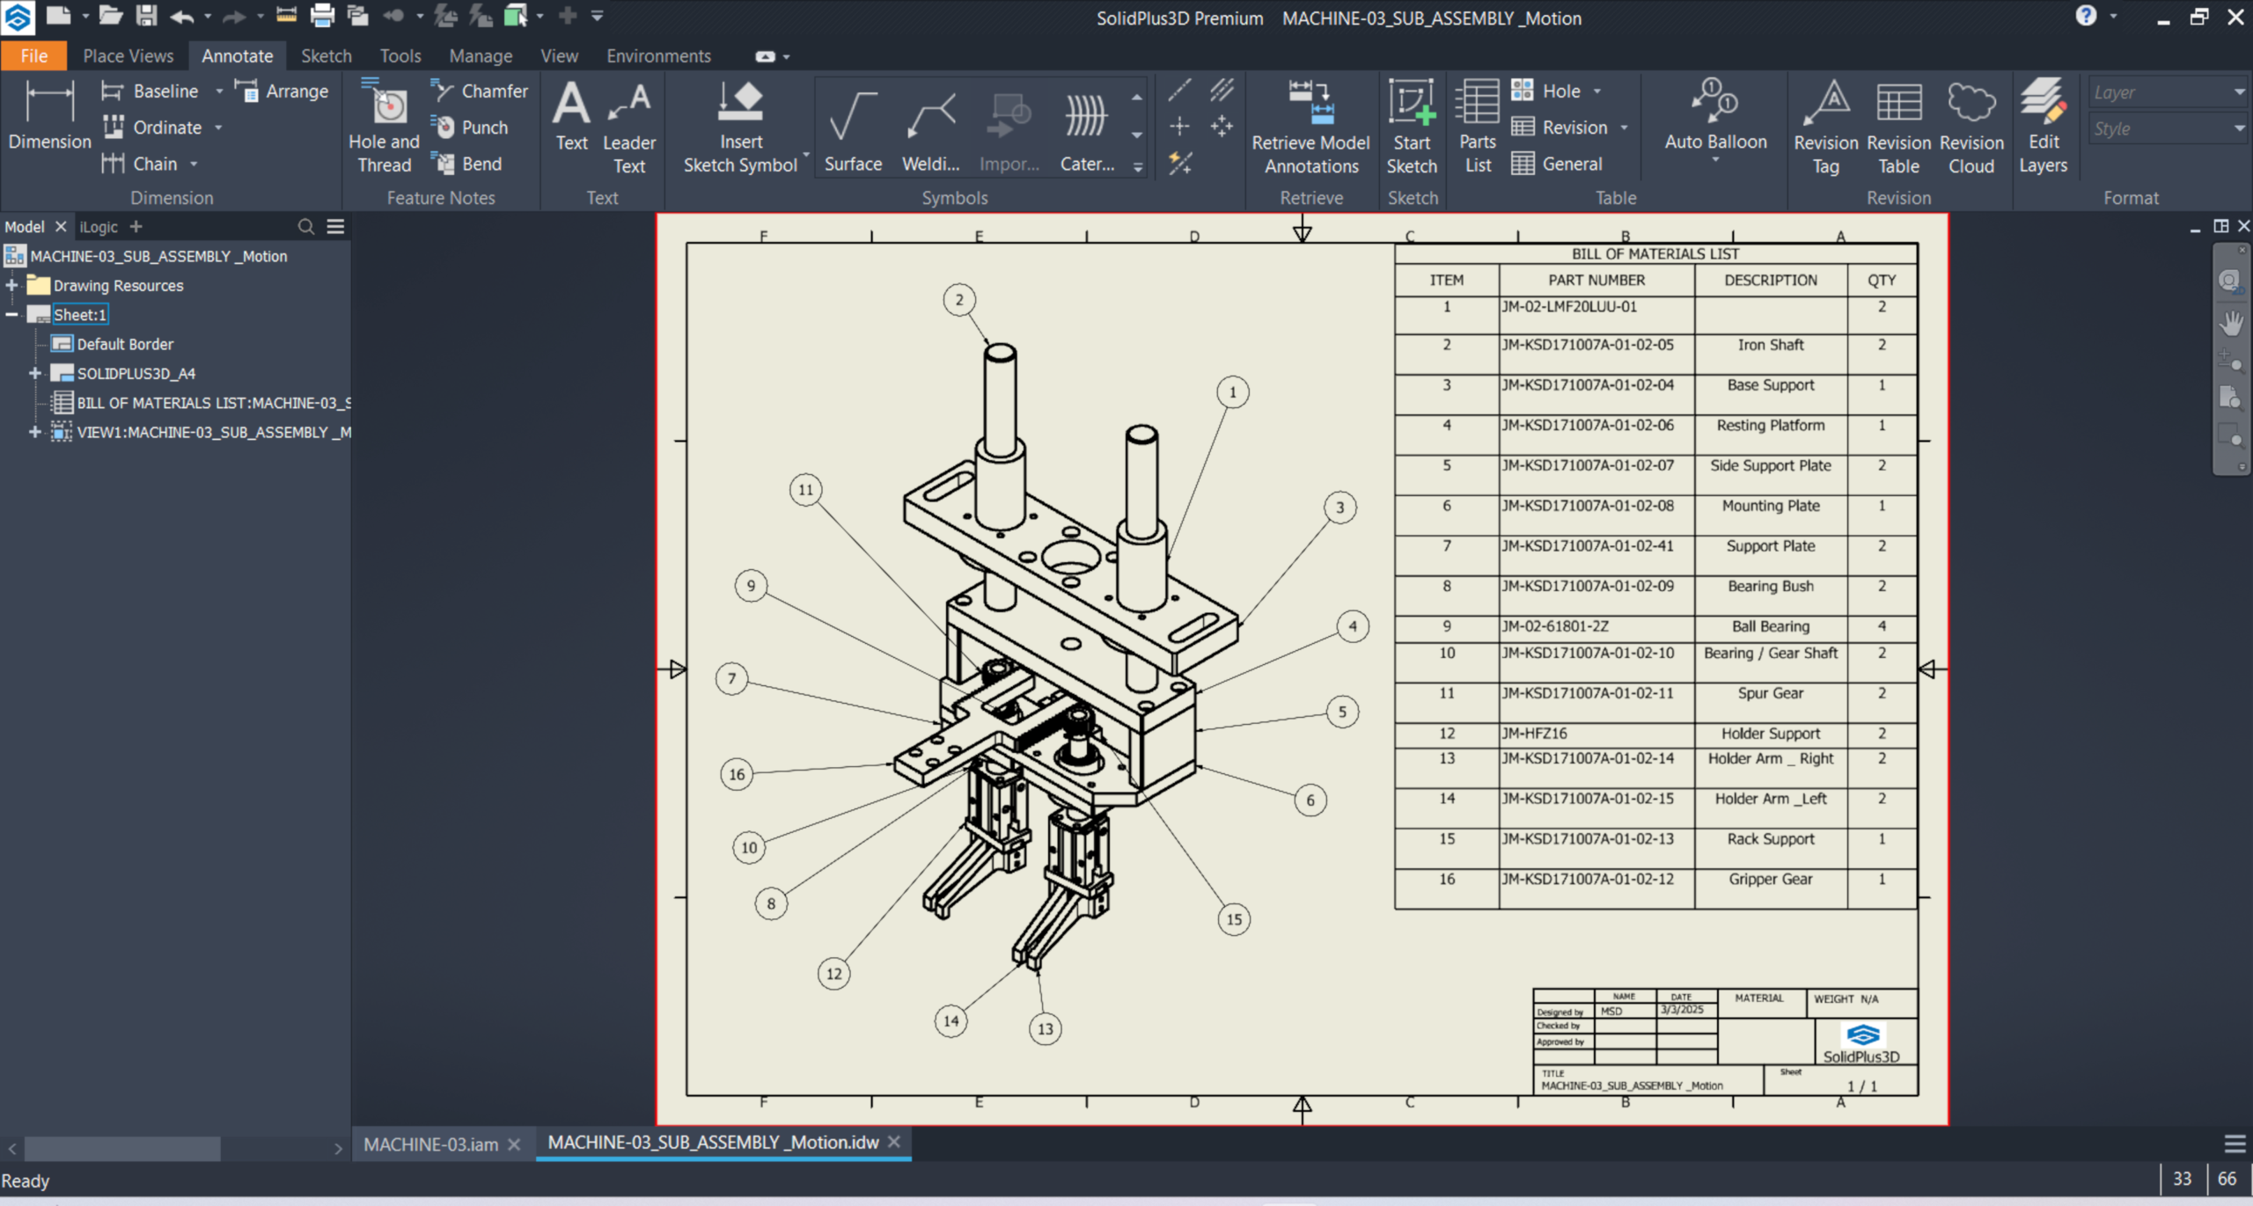Click the Chamfer note tool

[480, 91]
